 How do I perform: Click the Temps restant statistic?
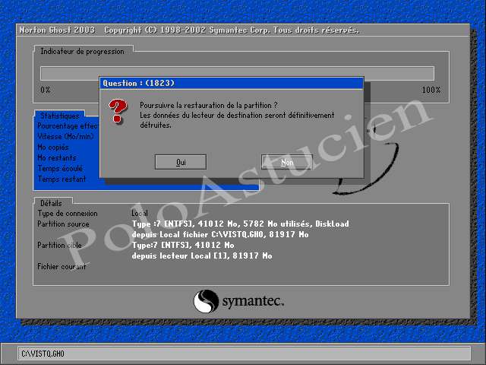(62, 179)
